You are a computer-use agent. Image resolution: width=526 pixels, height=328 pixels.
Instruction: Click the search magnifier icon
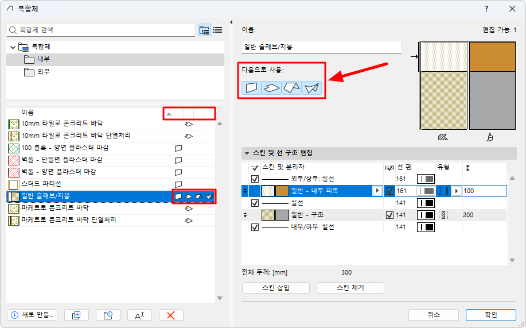point(13,30)
